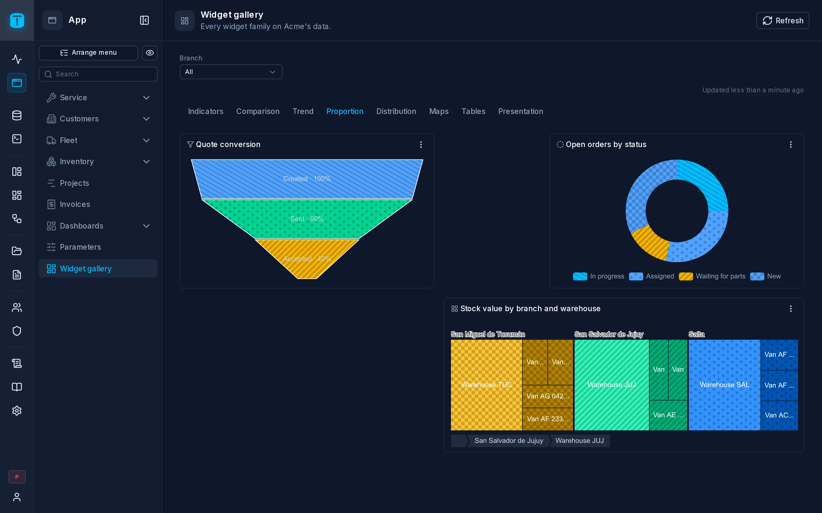Focus the sidebar Search field
The width and height of the screenshot is (822, 513).
pos(98,74)
